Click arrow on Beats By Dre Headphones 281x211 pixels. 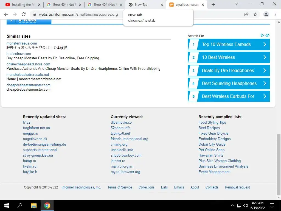tap(265, 71)
